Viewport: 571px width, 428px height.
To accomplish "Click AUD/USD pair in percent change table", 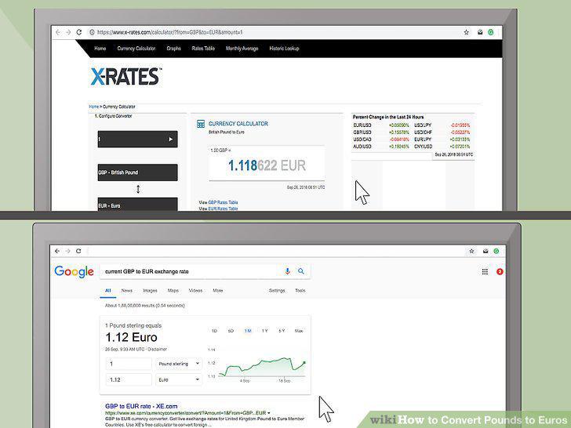I will [x=362, y=147].
